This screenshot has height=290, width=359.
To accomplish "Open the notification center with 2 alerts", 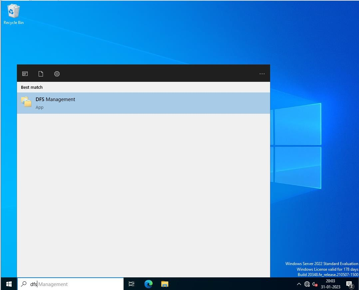I will coord(350,284).
